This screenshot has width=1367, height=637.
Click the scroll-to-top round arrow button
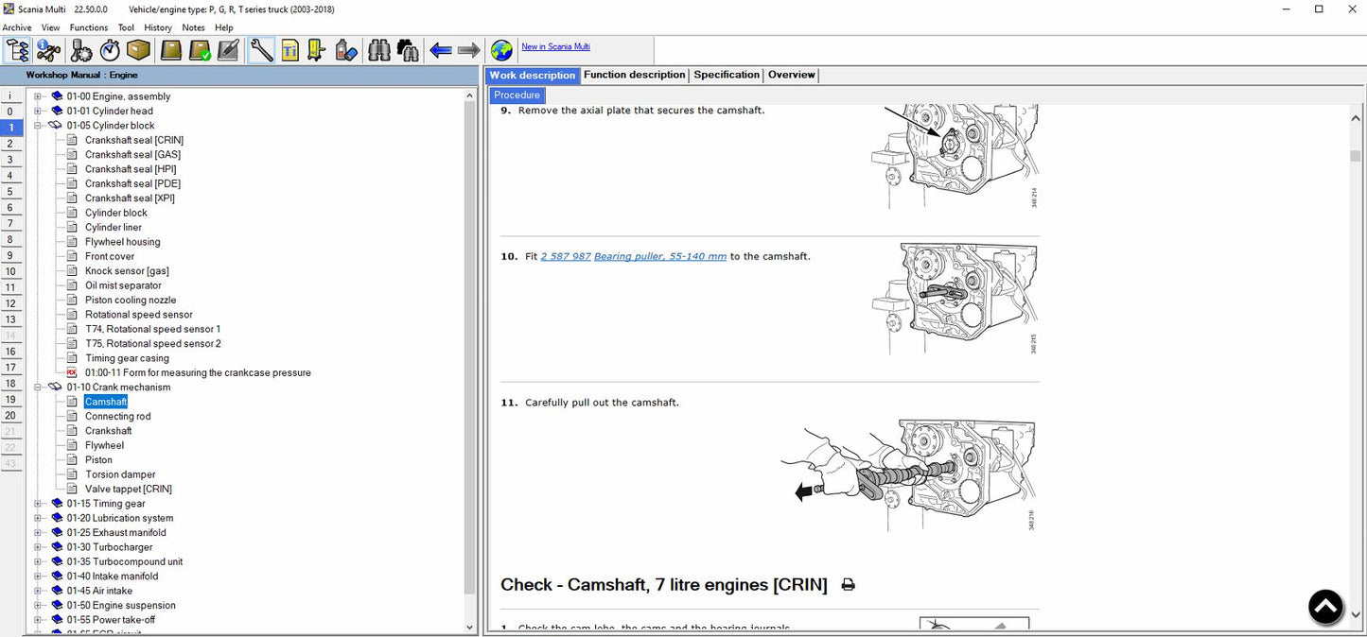[x=1325, y=607]
